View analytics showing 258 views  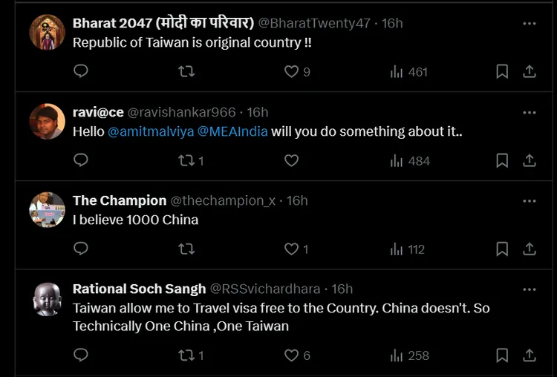coord(409,355)
